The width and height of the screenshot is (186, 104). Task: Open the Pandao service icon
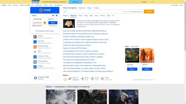(35, 67)
